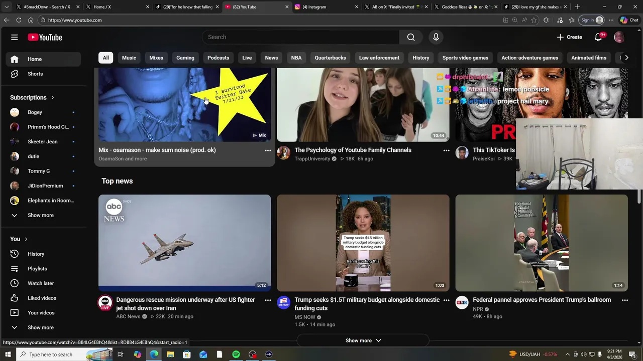
Task: Open more options for Federal pannel video
Action: pos(625,300)
